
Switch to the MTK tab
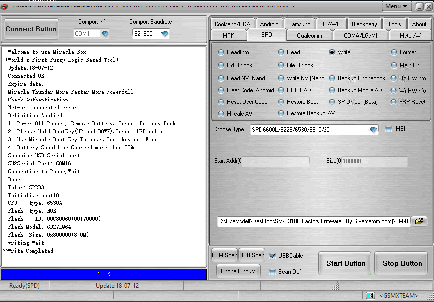[x=228, y=35]
